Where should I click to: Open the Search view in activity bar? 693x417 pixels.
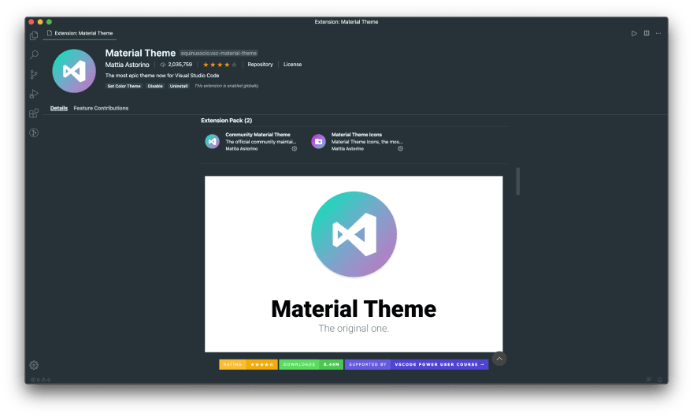(34, 55)
